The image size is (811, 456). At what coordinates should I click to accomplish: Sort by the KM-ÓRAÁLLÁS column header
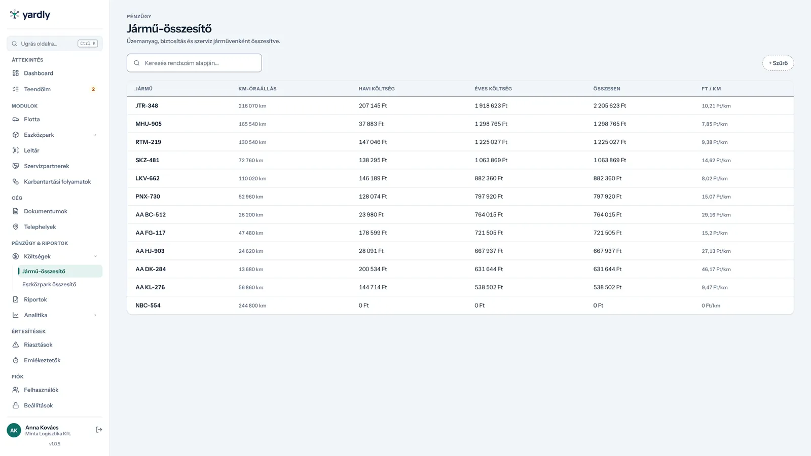[257, 89]
